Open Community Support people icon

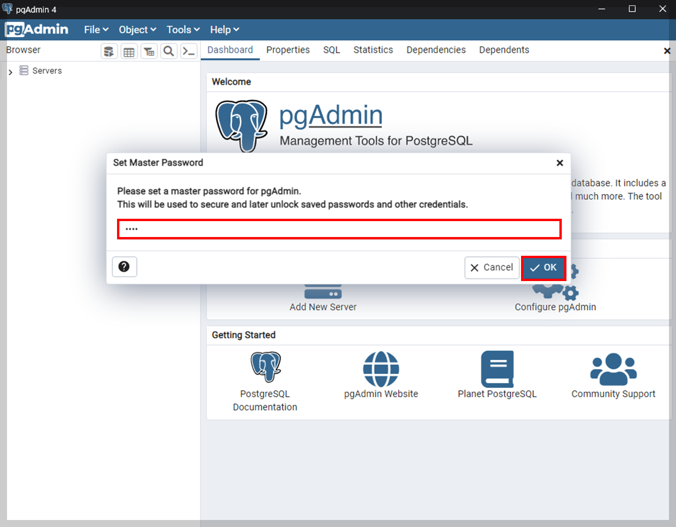tap(613, 369)
